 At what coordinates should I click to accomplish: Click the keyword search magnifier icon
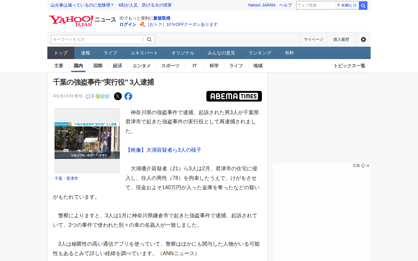pyautogui.click(x=149, y=39)
